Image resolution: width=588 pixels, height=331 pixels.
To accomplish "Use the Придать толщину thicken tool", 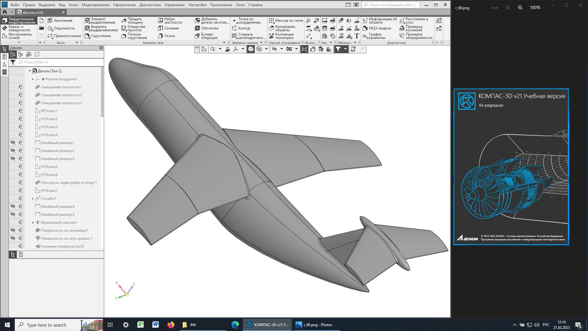I will tap(132, 21).
